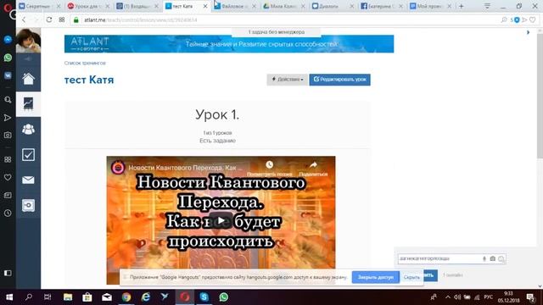Open personal news send icon in sidebar
This screenshot has height=305, width=543.
pos(8,118)
